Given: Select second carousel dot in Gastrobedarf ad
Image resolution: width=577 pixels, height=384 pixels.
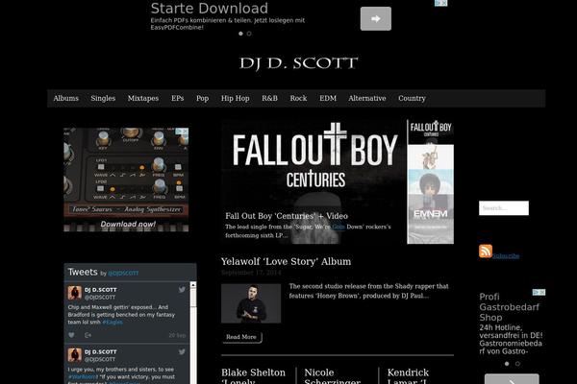Looking at the screenshot, I should [517, 364].
